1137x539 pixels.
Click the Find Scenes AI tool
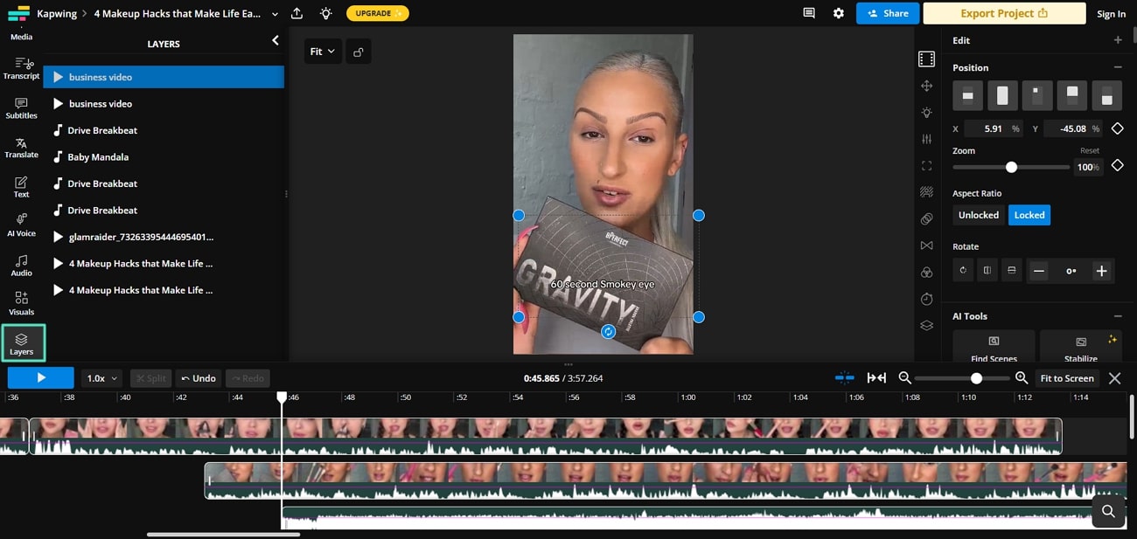click(x=994, y=348)
